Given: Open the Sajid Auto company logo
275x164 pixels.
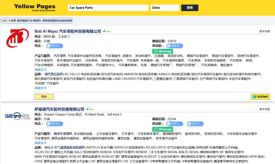Looking at the screenshot, I should pos(18,116).
